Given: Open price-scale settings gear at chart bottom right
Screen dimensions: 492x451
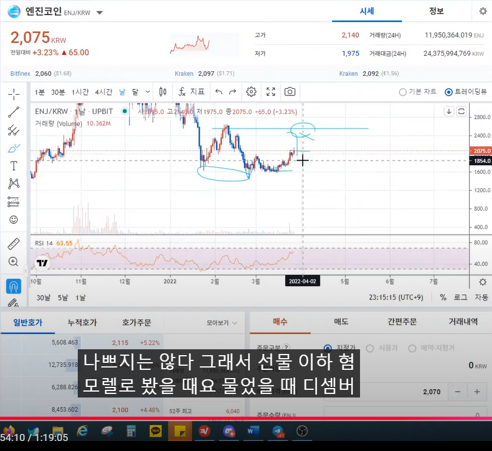Looking at the screenshot, I should click(483, 282).
